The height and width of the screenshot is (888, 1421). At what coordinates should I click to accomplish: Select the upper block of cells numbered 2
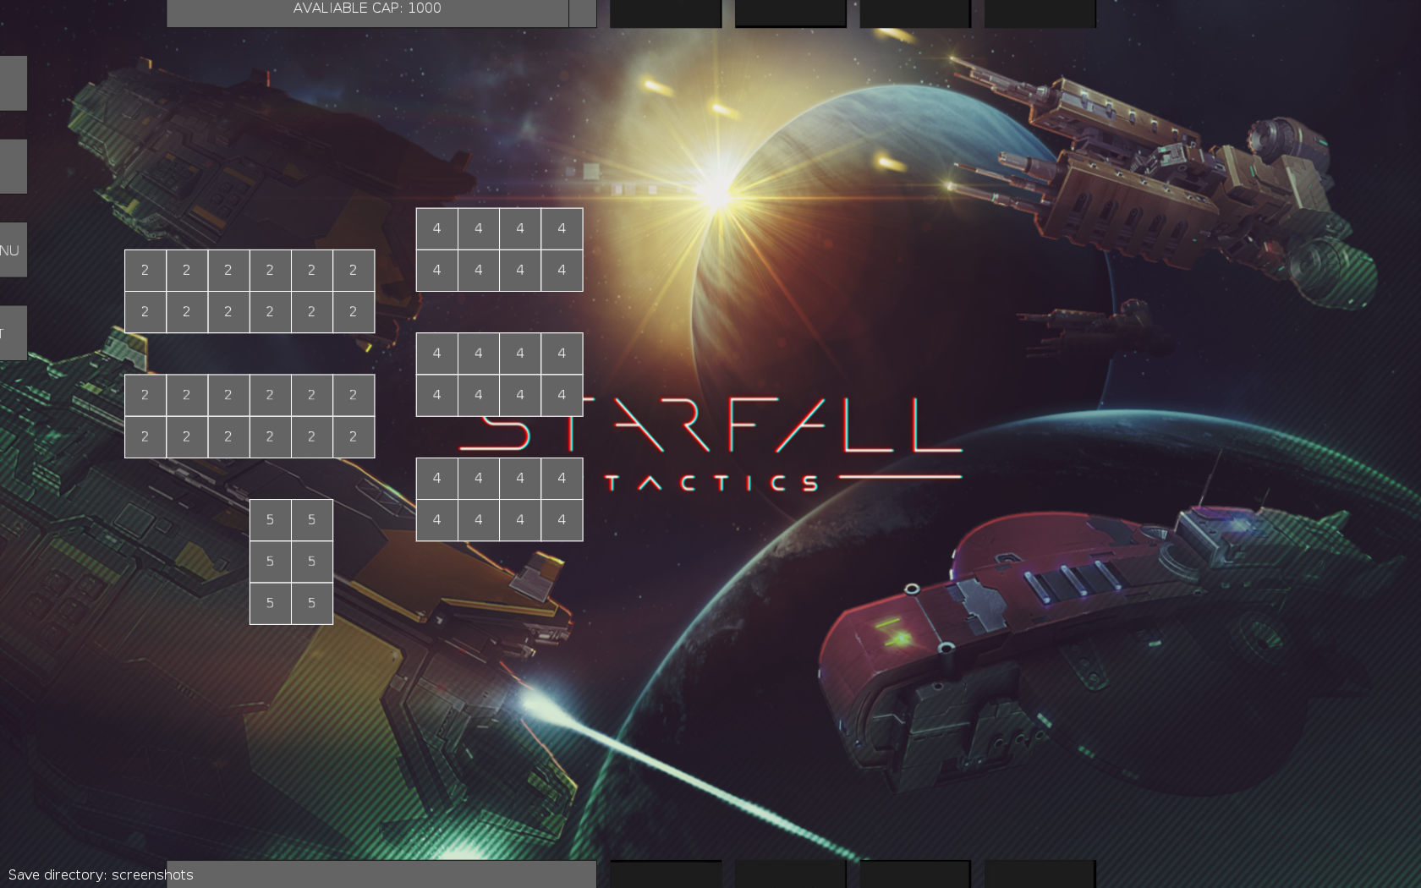[250, 291]
